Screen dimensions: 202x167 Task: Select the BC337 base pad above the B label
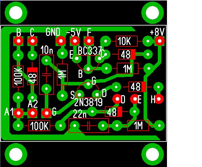[x=88, y=69]
